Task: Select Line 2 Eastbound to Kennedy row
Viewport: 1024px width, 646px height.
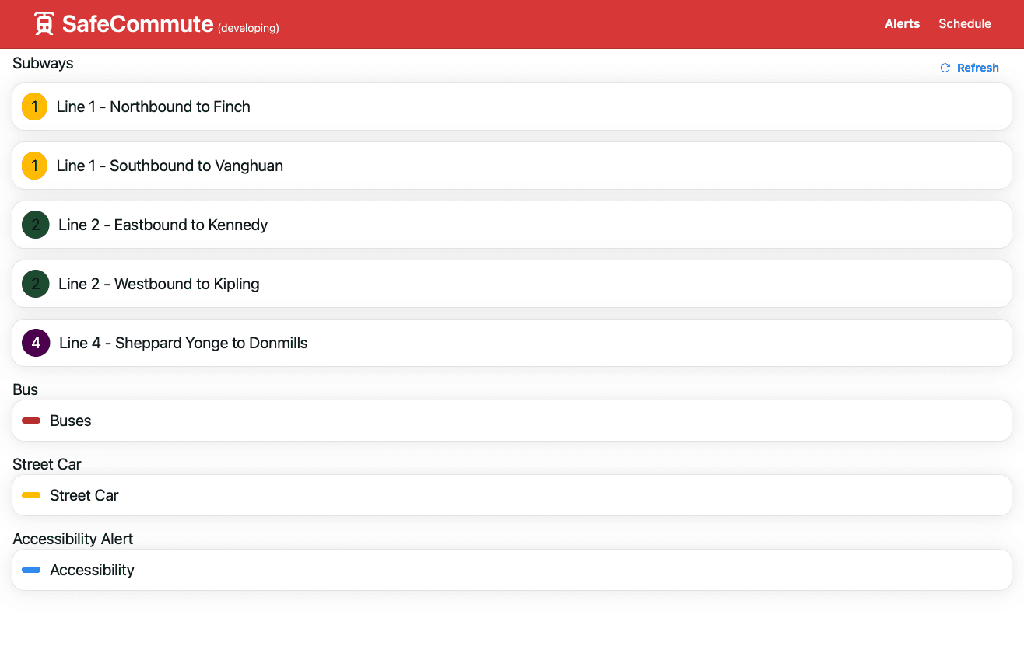Action: coord(512,225)
